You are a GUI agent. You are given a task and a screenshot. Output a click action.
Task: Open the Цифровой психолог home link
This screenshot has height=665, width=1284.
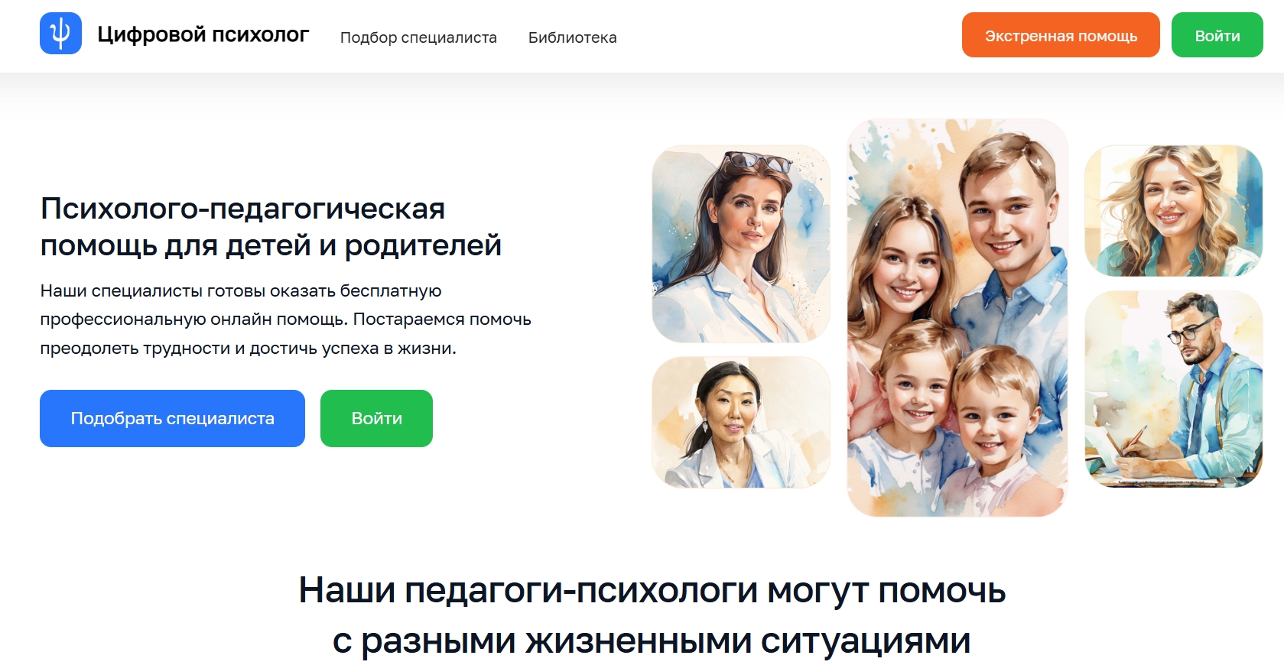[x=203, y=34]
